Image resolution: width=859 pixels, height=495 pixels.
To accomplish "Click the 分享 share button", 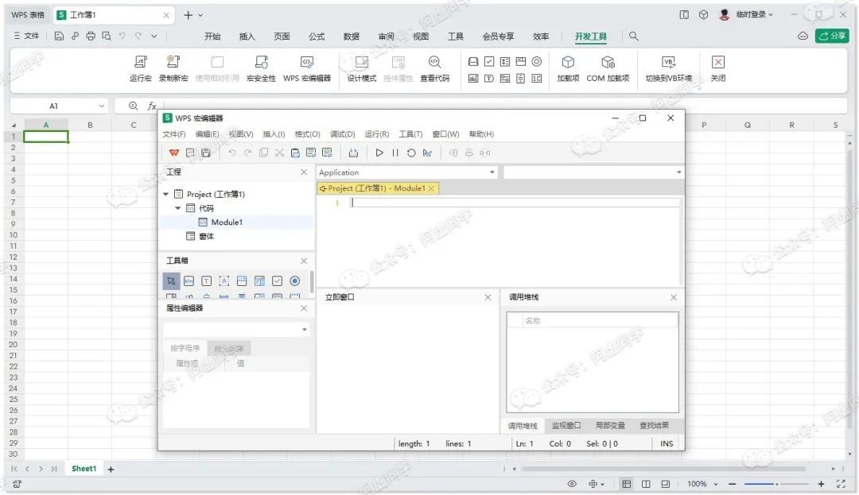I will point(832,36).
